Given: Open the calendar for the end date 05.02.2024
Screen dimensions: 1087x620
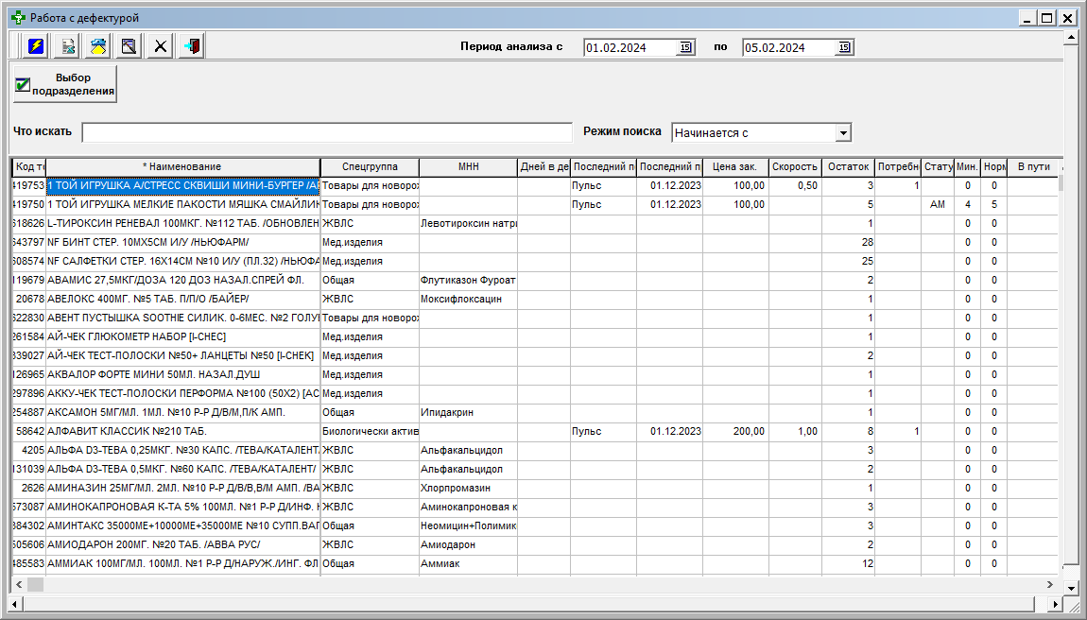Looking at the screenshot, I should 844,47.
